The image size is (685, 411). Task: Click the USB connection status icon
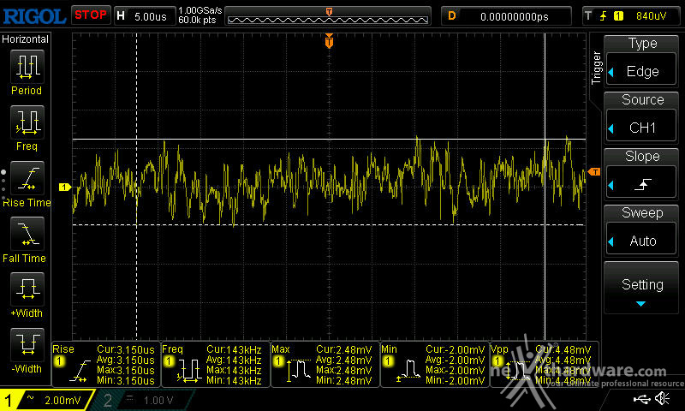[640, 398]
